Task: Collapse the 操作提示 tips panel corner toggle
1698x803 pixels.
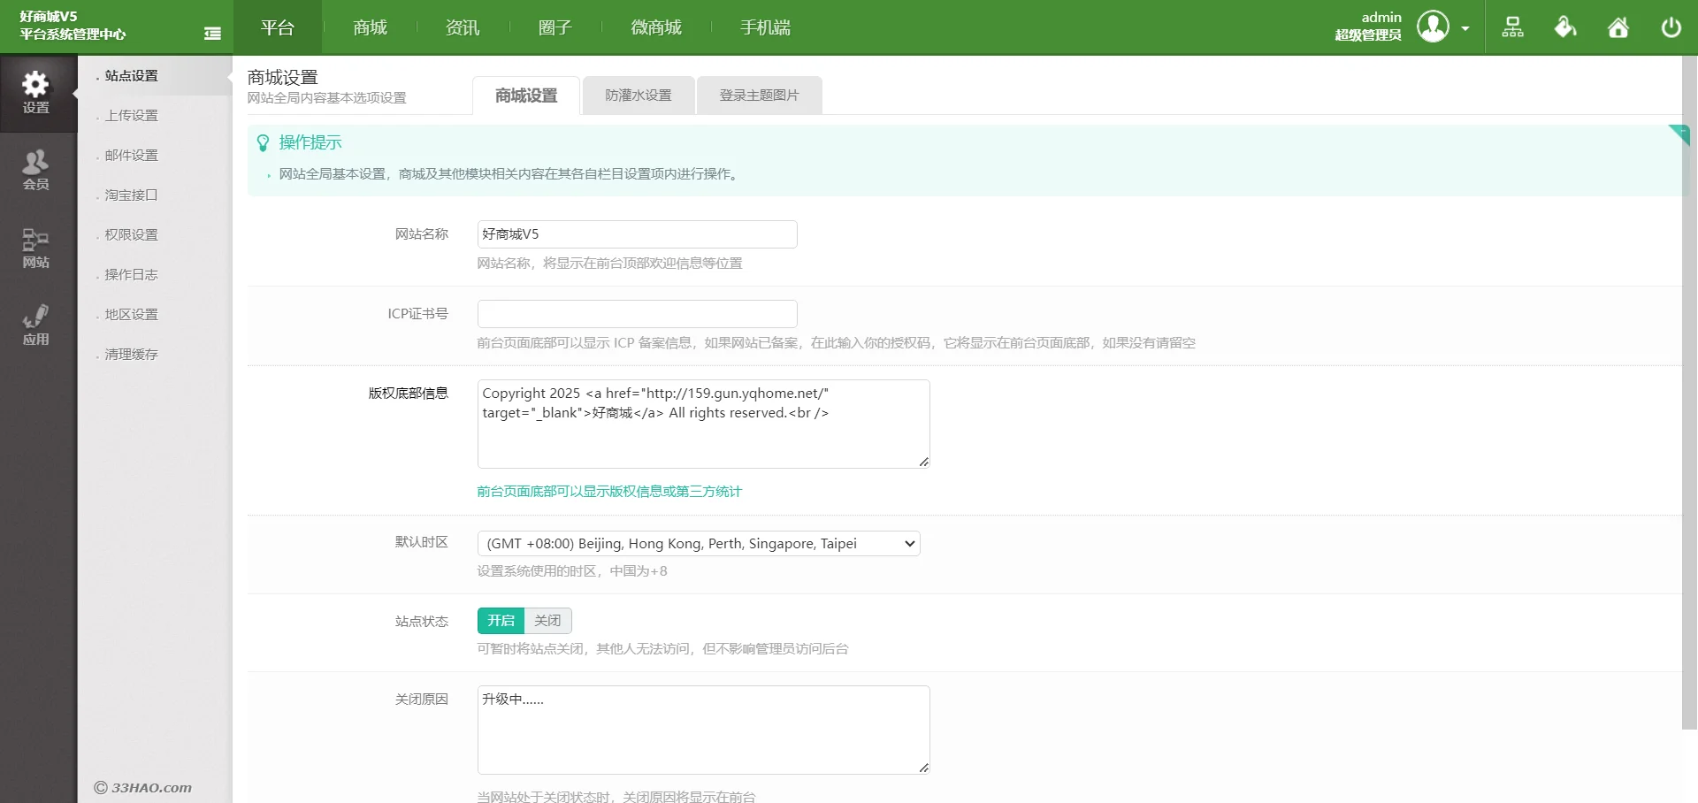Action: click(x=1680, y=134)
